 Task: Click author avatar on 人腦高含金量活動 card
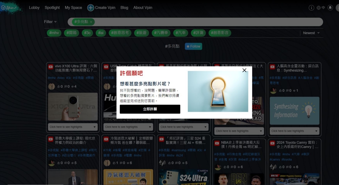273,91
